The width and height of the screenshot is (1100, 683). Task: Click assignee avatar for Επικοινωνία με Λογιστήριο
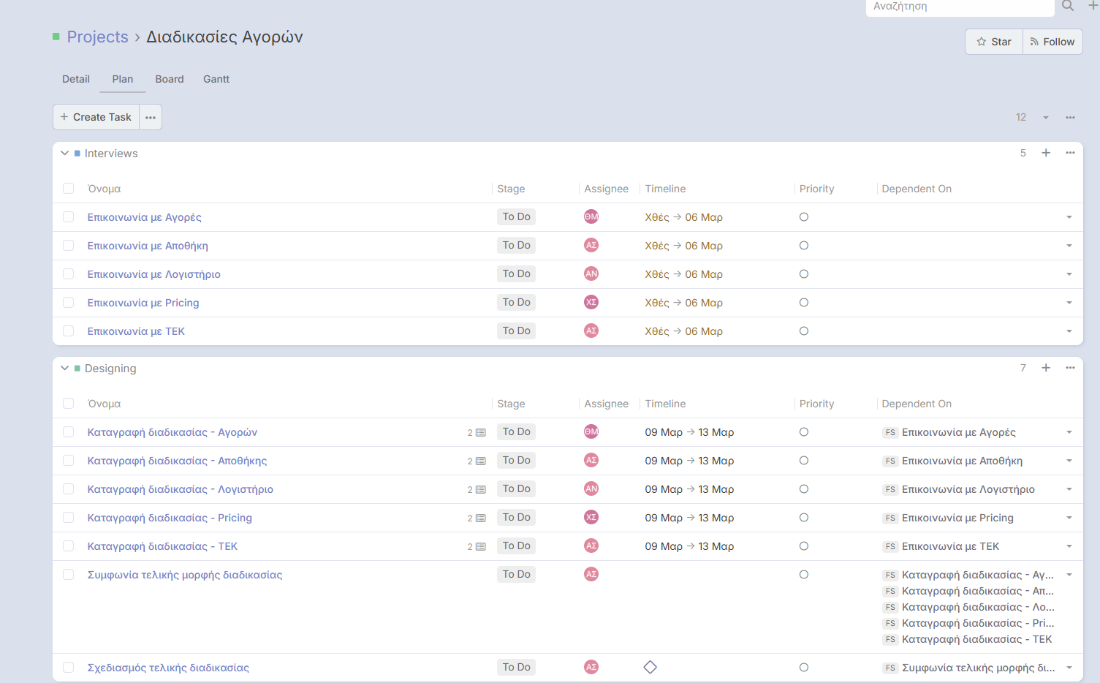click(x=591, y=273)
